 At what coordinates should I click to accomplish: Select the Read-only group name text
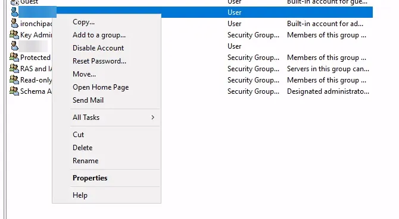coord(36,80)
